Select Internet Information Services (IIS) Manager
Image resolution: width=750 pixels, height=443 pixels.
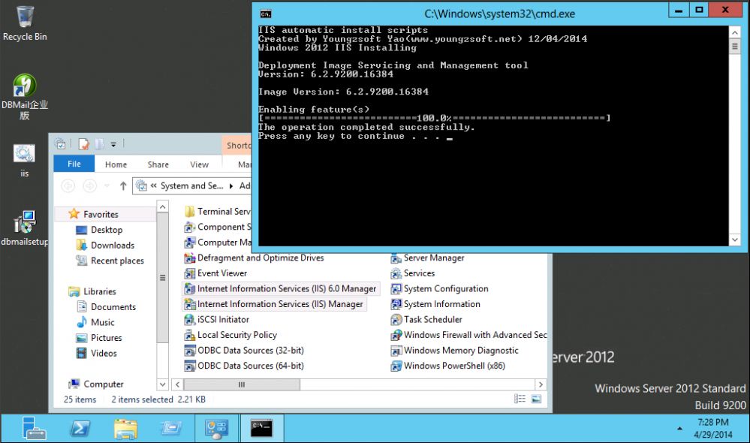tap(279, 304)
